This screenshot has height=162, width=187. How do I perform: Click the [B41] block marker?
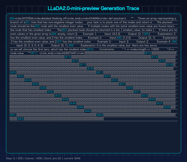13,115
